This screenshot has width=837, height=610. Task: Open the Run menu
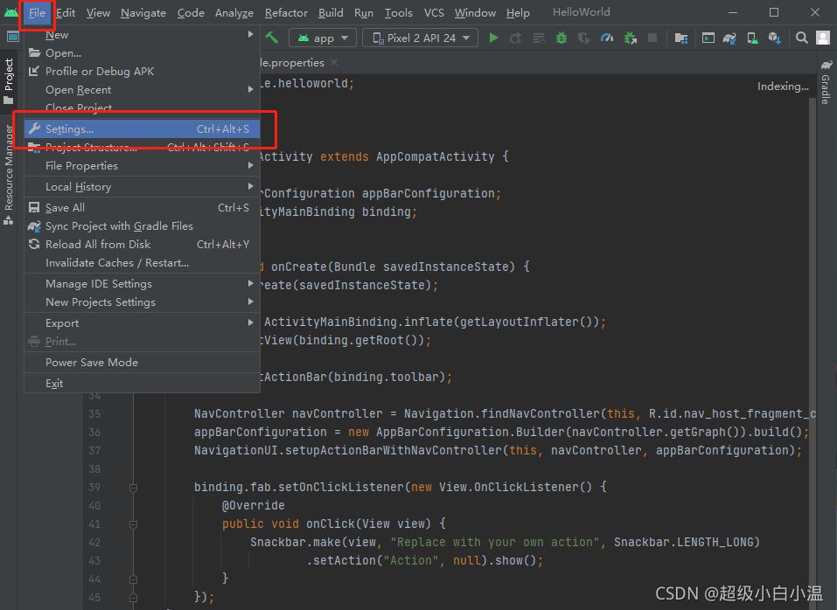[364, 13]
